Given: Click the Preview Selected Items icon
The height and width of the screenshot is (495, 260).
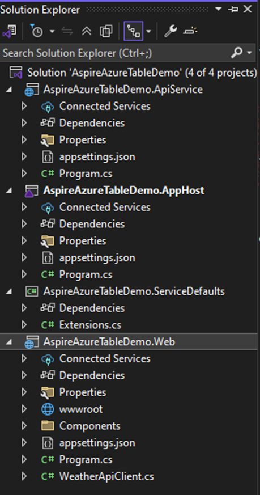Looking at the screenshot, I should pyautogui.click(x=190, y=31).
